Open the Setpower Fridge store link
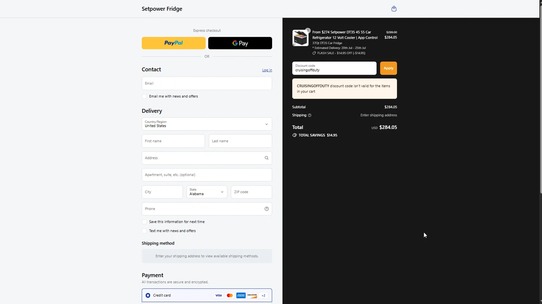542x304 pixels. tap(162, 9)
